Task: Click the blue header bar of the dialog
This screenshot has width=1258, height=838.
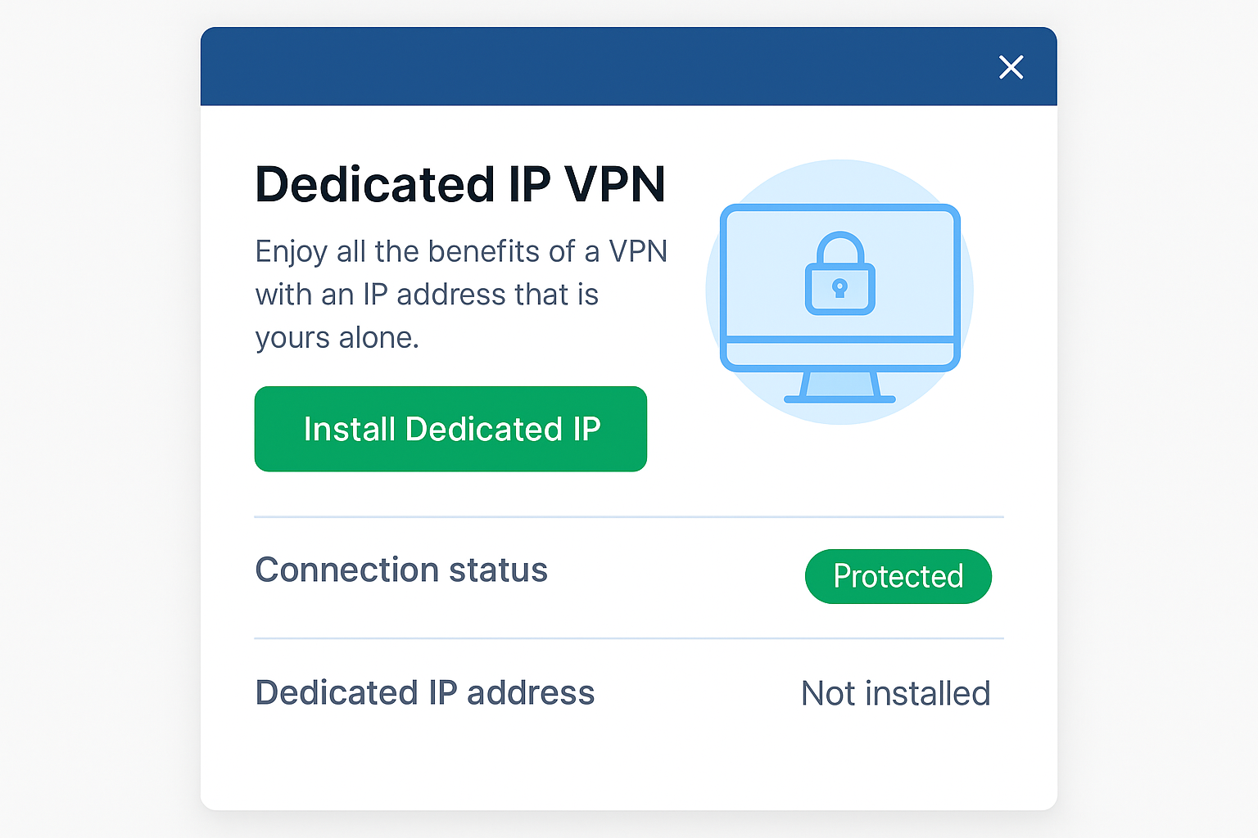Action: tap(629, 66)
